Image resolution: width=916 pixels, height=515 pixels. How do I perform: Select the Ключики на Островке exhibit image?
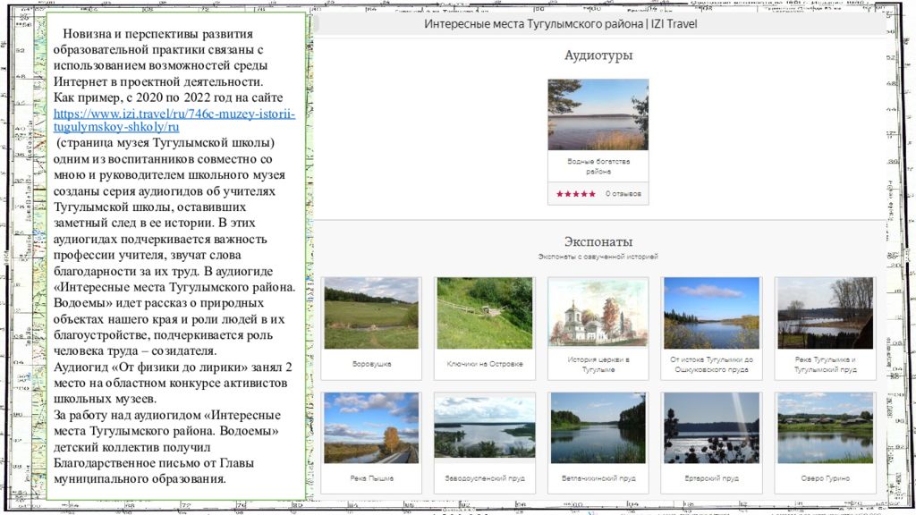[x=484, y=313]
